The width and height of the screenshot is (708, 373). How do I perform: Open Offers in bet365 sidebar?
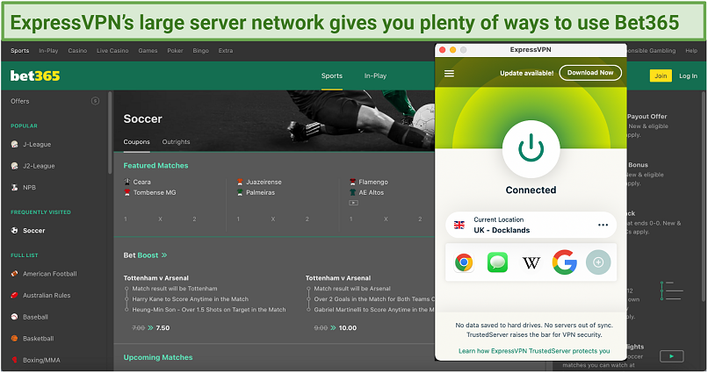pos(20,101)
